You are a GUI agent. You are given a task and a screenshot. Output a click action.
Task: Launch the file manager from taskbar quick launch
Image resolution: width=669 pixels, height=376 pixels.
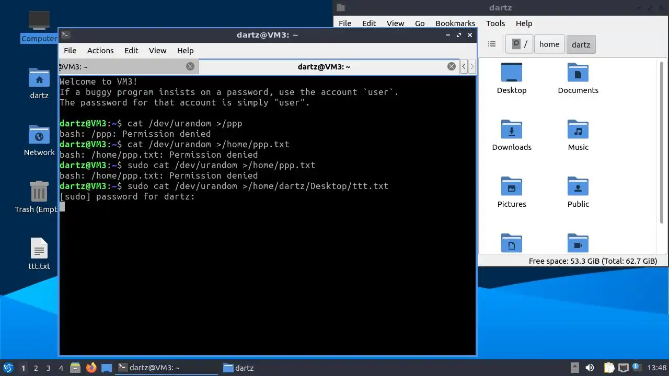pyautogui.click(x=75, y=368)
